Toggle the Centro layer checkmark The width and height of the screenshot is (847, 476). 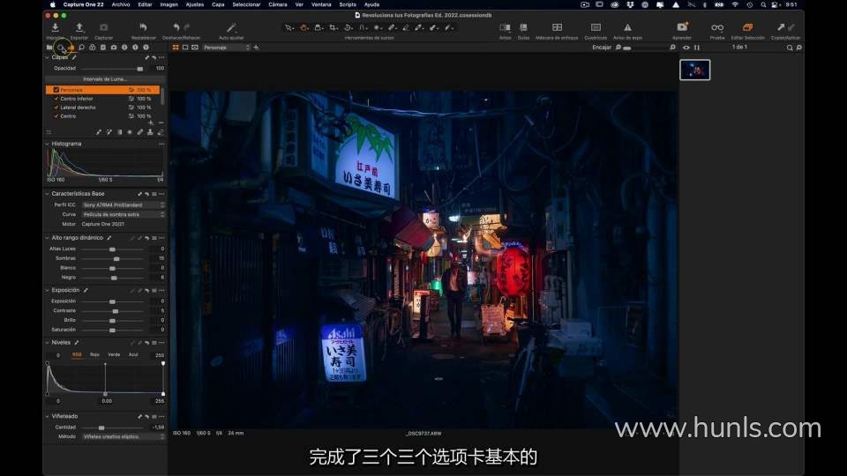click(56, 116)
